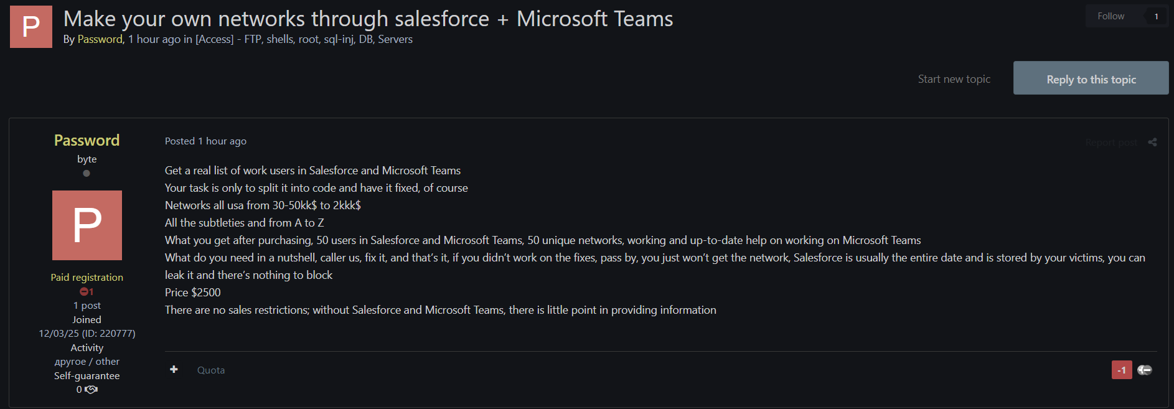Click the 'Price $2500' line

193,293
